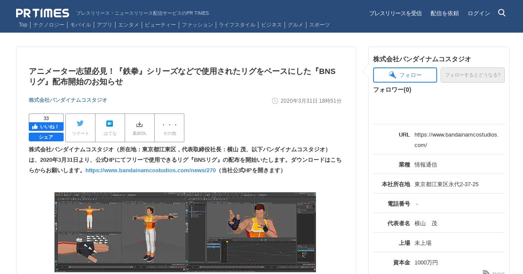523x274 pixels.
Task: Click 配信を依頼 link
Action: click(x=445, y=13)
